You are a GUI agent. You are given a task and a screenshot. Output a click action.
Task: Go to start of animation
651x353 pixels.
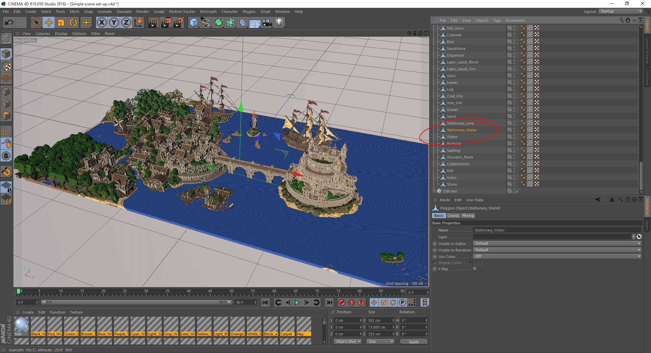coord(265,302)
